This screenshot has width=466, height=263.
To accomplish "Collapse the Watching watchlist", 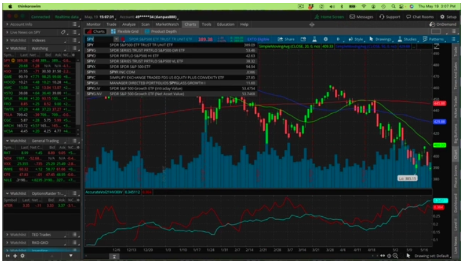I will [x=7, y=48].
